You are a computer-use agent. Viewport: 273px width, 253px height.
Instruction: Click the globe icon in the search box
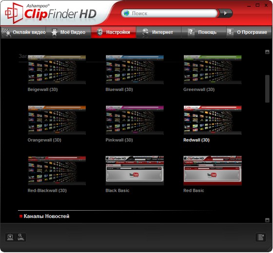coord(127,13)
